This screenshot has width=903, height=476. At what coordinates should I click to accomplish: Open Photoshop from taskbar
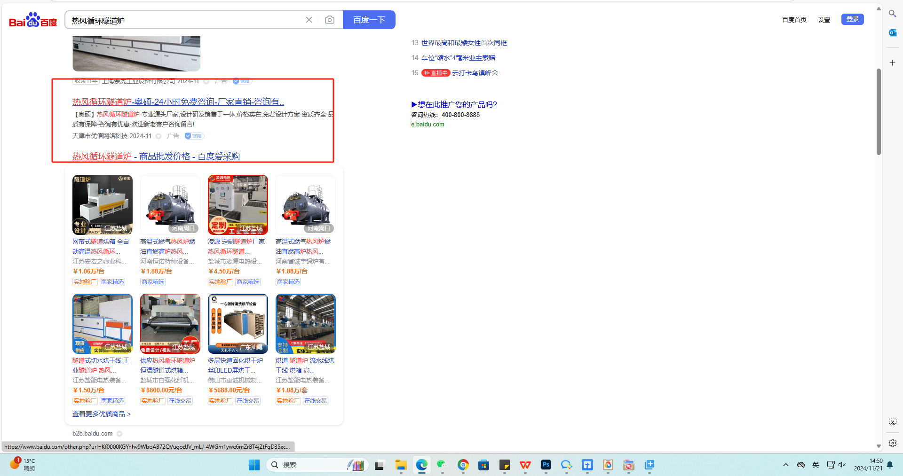point(546,465)
